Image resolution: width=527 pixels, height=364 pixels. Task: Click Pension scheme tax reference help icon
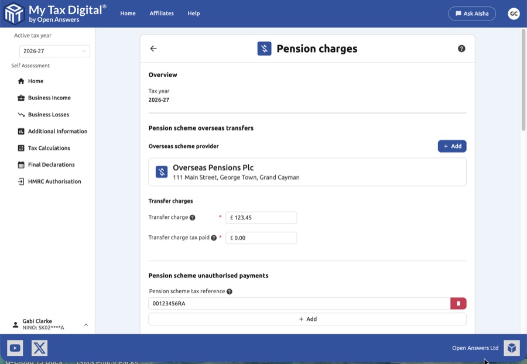pos(230,291)
